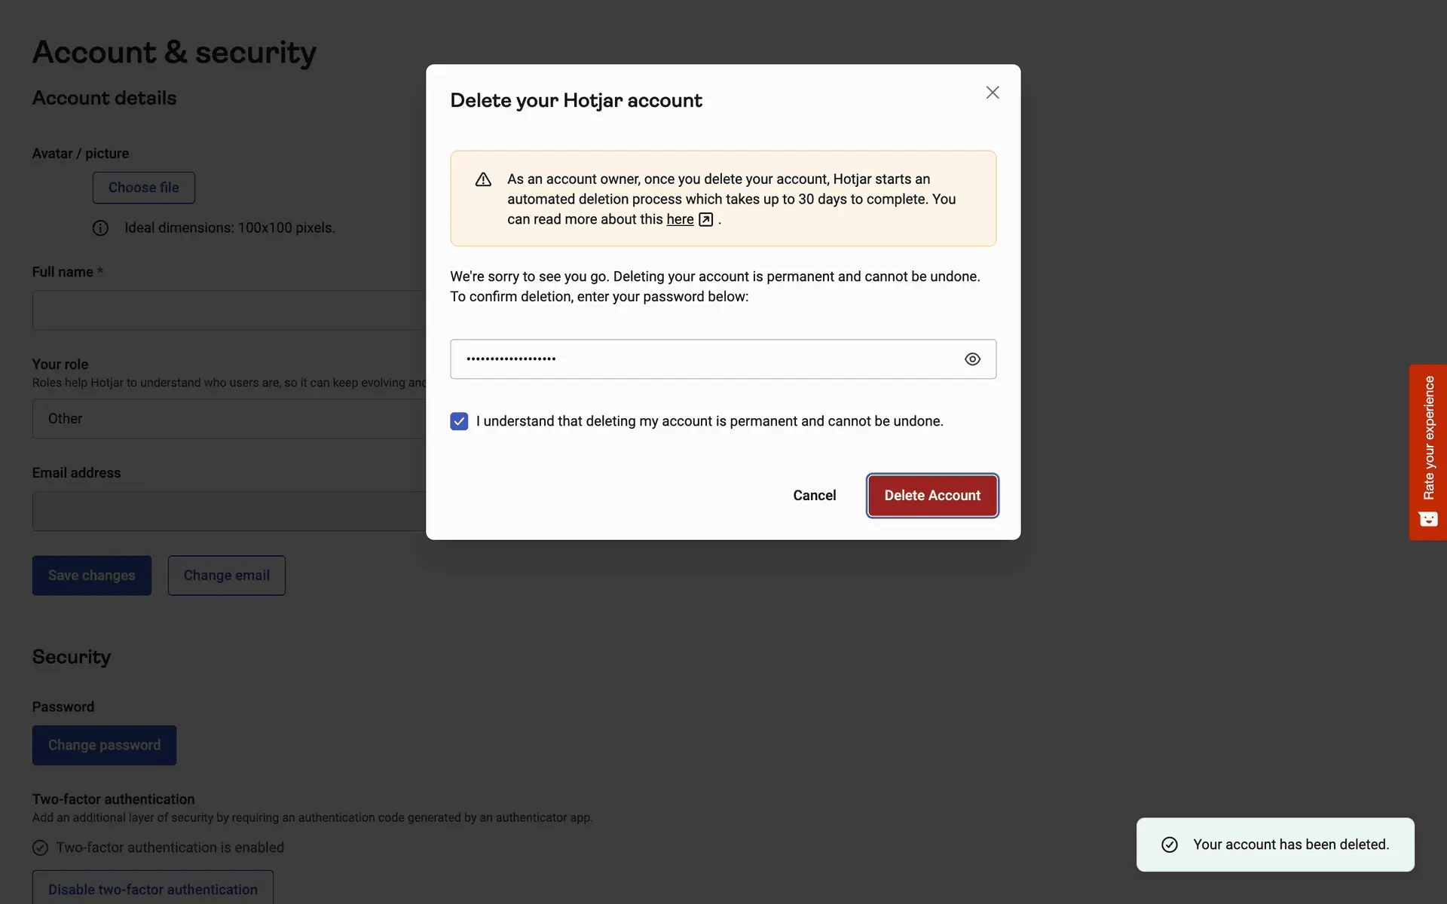Click the external link arrow icon
1447x904 pixels.
click(x=705, y=219)
